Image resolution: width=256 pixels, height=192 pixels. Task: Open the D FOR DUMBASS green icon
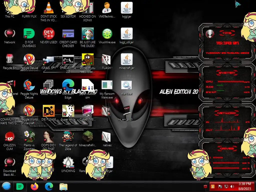tap(29, 37)
